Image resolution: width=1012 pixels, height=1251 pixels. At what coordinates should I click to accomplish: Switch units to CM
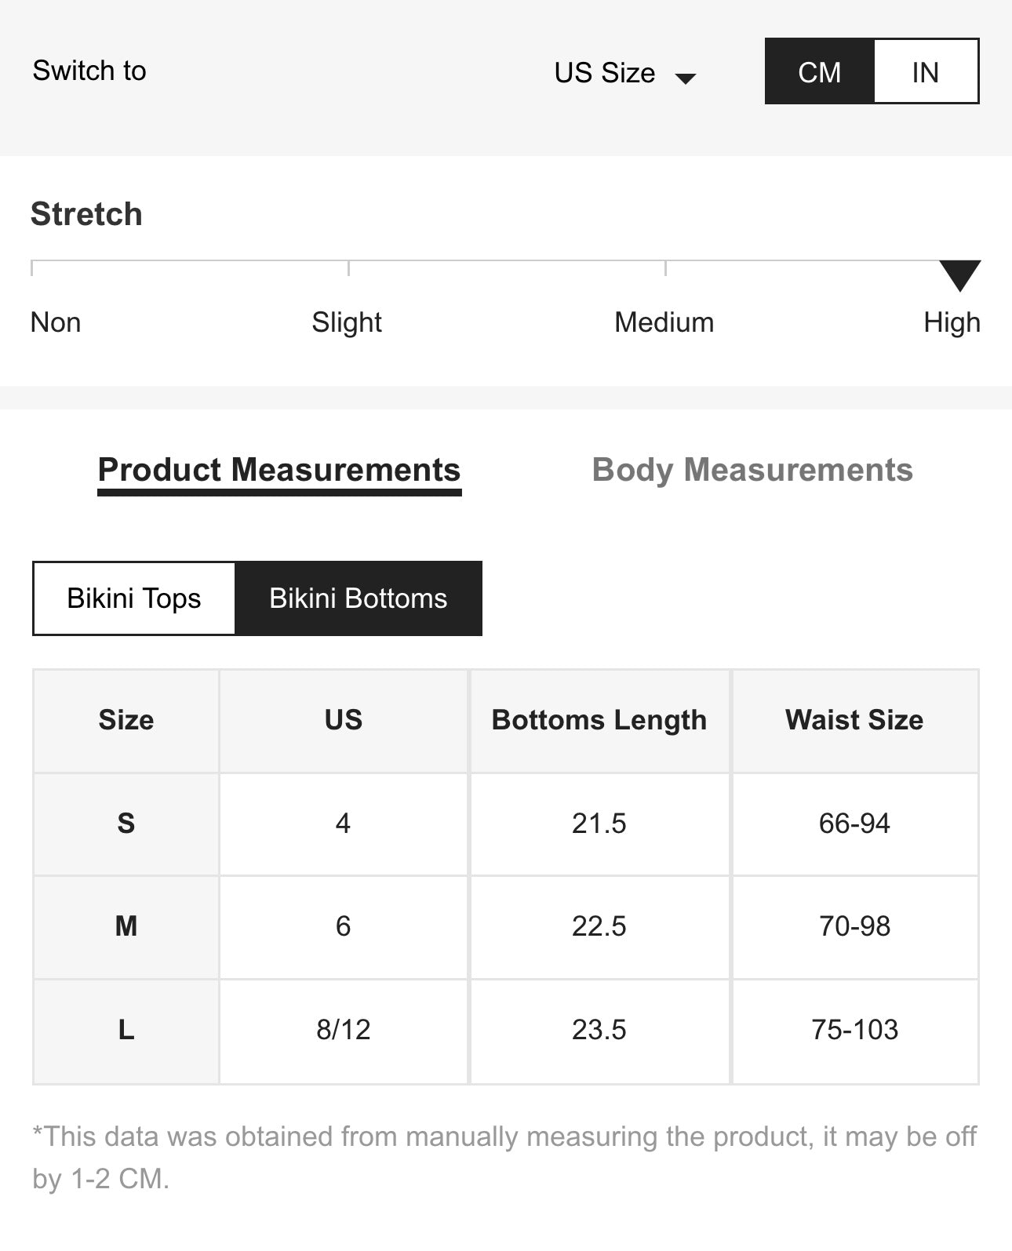(819, 72)
